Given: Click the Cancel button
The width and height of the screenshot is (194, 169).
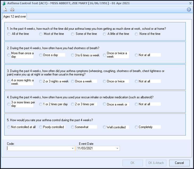Looking at the screenshot, I should (x=179, y=163).
